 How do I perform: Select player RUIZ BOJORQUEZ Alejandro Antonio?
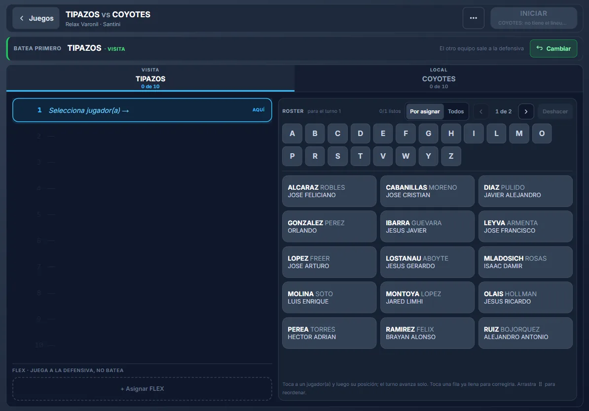coord(525,333)
